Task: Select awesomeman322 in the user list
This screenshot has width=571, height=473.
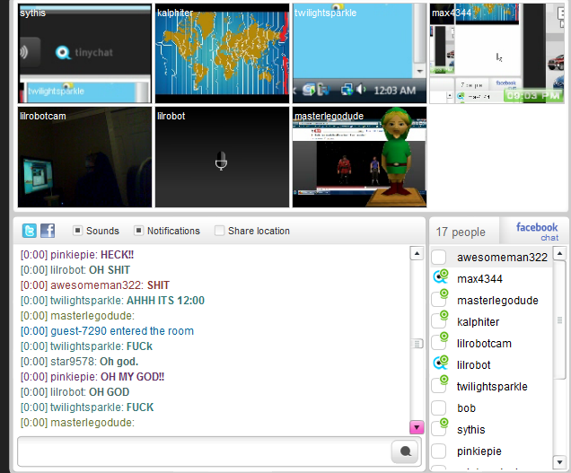Action: (501, 258)
